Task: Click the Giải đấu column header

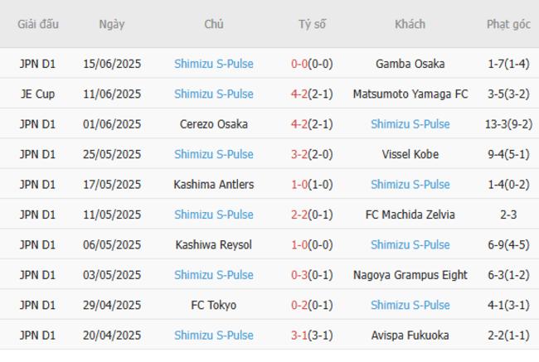Action: coord(38,24)
